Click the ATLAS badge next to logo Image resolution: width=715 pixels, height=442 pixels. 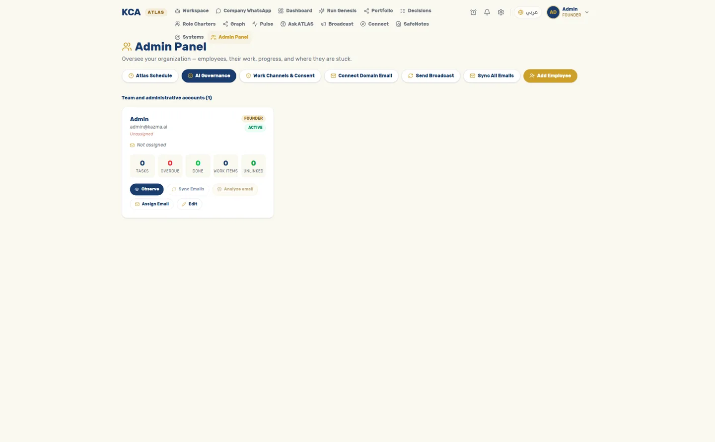156,12
